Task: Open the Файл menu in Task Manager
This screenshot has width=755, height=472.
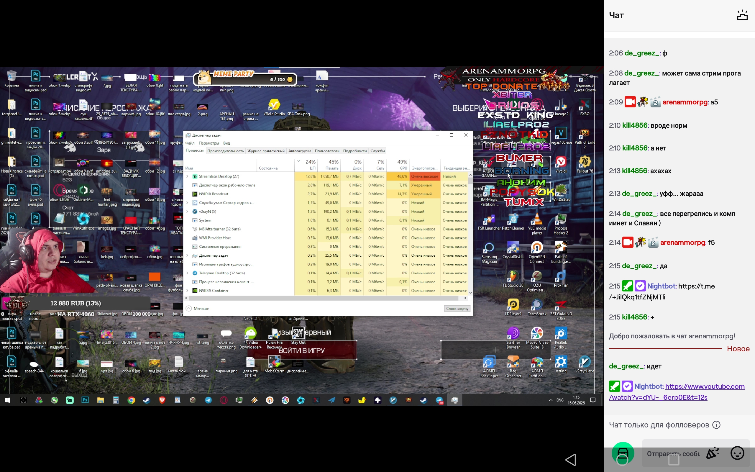Action: coord(190,143)
